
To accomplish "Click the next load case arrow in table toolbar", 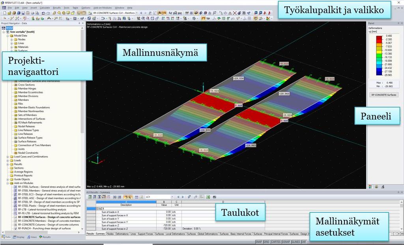I will (x=183, y=197).
